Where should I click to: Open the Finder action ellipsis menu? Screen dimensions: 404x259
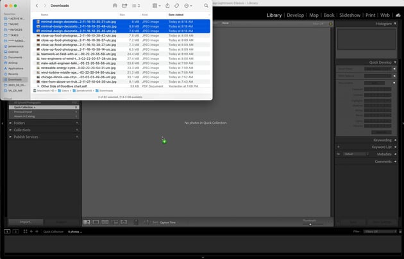(x=188, y=6)
